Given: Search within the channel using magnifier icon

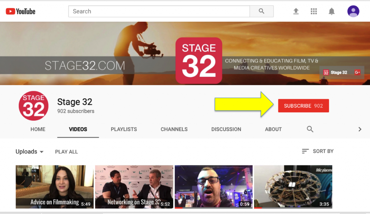Looking at the screenshot, I should click(310, 129).
